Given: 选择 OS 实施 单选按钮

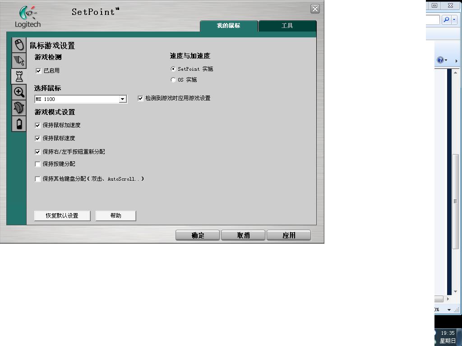Looking at the screenshot, I should coord(173,79).
